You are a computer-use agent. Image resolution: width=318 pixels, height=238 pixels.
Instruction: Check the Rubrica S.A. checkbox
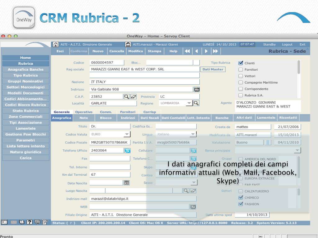pyautogui.click(x=241, y=95)
